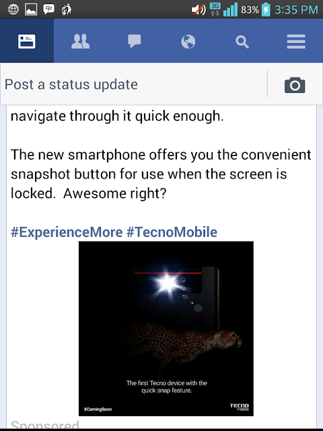Open the hamburger menu icon
Viewport: 323px width, 431px height.
(x=296, y=42)
